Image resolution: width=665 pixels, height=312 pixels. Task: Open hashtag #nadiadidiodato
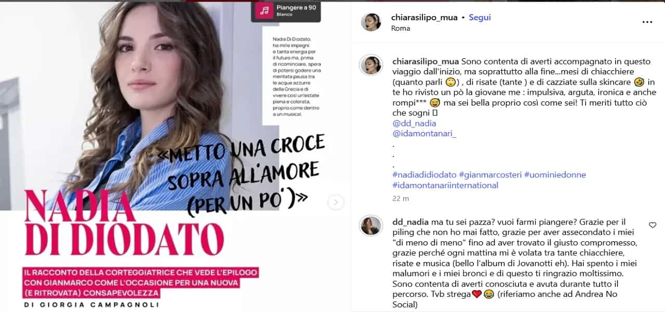coord(424,175)
